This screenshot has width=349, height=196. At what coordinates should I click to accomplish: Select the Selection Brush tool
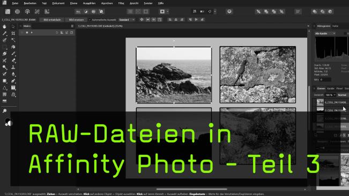tap(4, 40)
